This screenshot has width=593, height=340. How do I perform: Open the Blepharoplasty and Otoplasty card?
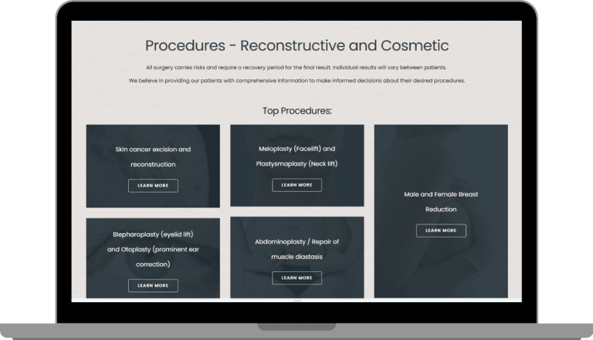(x=153, y=258)
